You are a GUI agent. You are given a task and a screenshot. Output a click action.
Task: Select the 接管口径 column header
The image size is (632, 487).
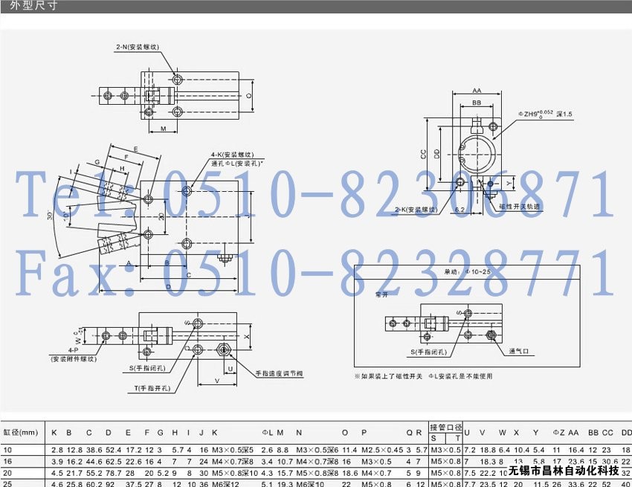pyautogui.click(x=445, y=427)
